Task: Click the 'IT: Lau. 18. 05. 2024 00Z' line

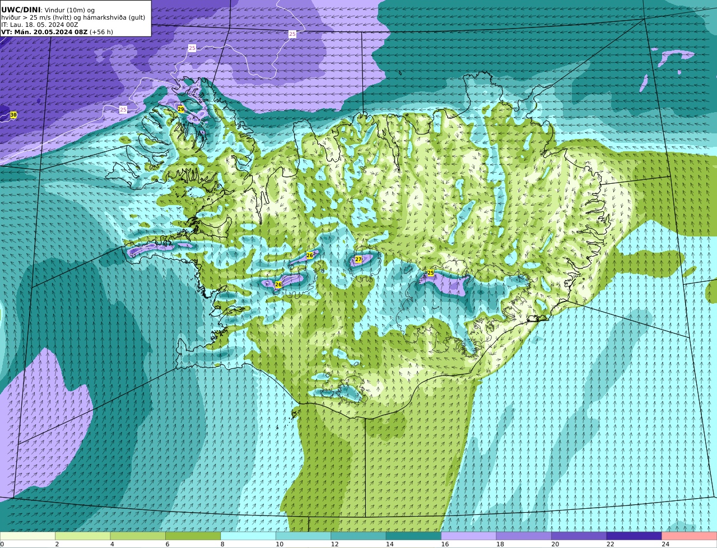Action: [40, 25]
